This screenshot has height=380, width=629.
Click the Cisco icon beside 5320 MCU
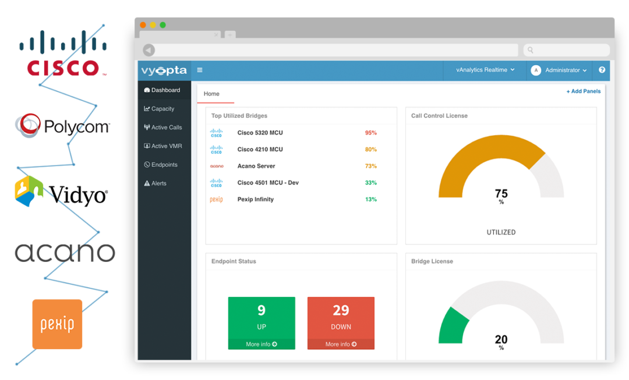click(x=216, y=133)
